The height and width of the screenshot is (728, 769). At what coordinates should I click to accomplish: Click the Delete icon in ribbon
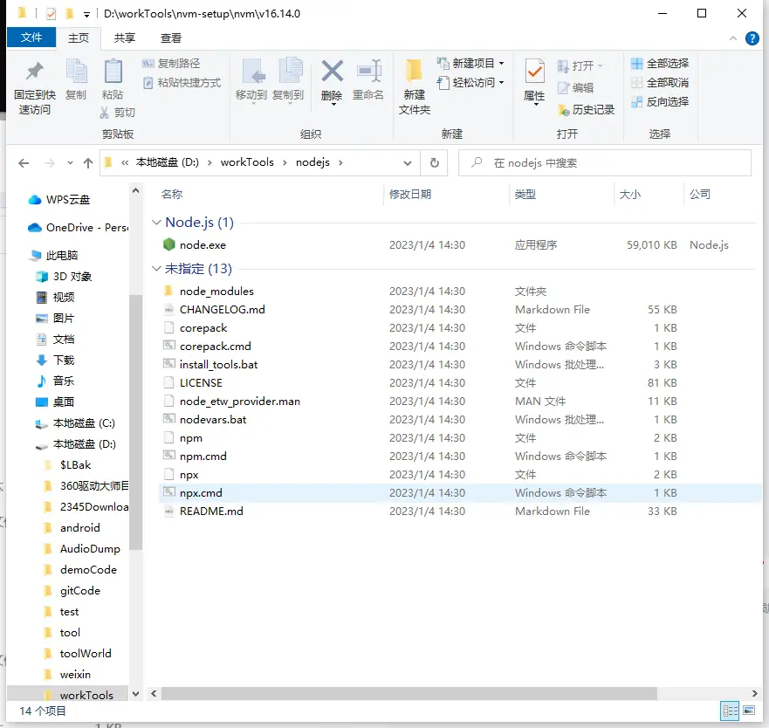click(x=332, y=73)
